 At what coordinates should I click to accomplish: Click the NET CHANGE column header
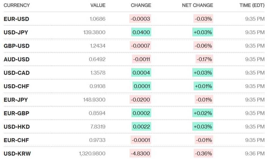[x=197, y=5]
